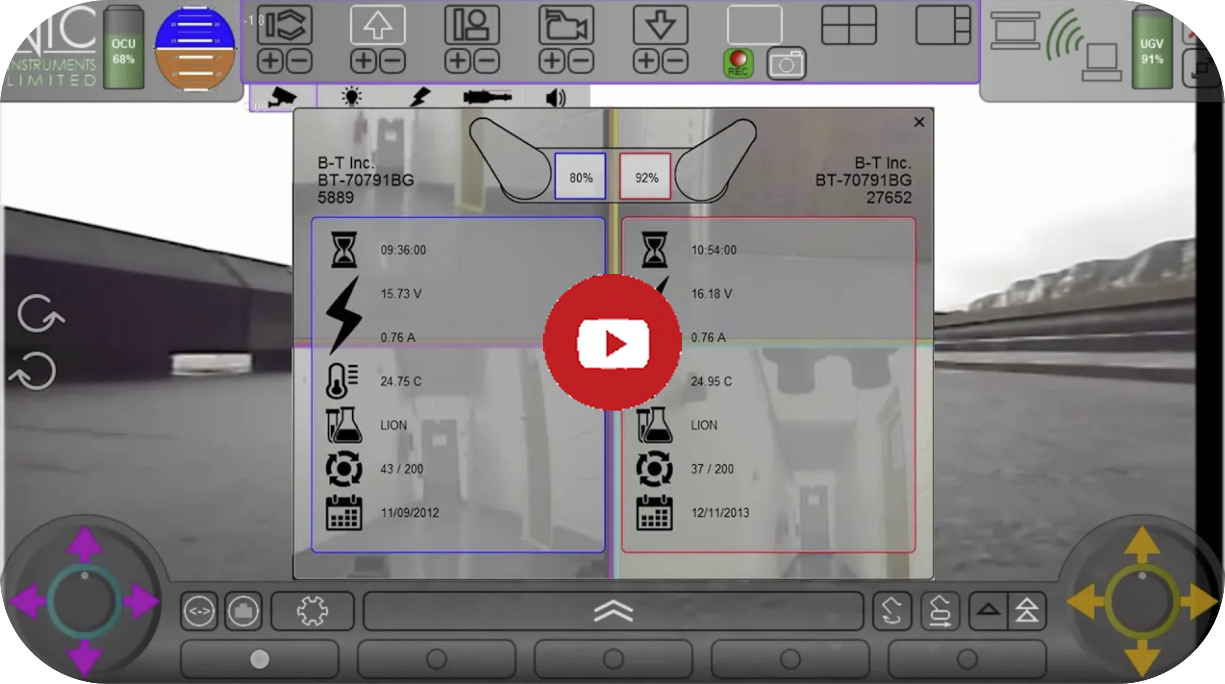Screen dimensions: 1225x684
Task: Select the down-arrow camera view icon
Action: tap(660, 25)
